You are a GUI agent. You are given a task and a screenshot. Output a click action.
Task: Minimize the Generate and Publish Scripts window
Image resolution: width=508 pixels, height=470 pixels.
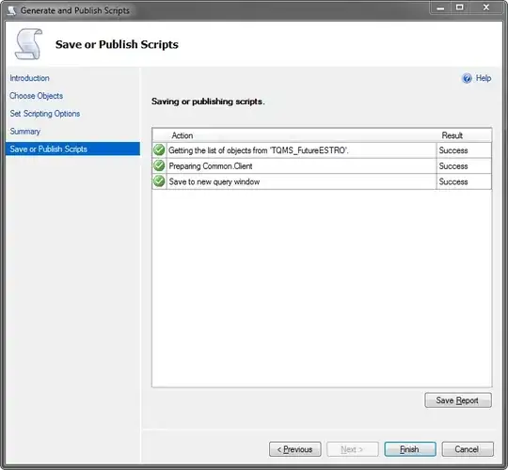click(440, 8)
